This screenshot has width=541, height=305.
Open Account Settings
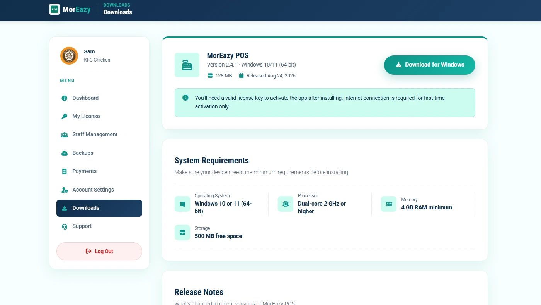pyautogui.click(x=99, y=190)
